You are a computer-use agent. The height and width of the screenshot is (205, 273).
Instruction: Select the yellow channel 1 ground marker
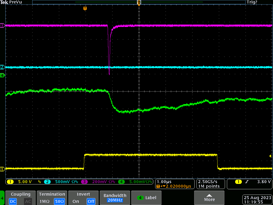click(2, 169)
